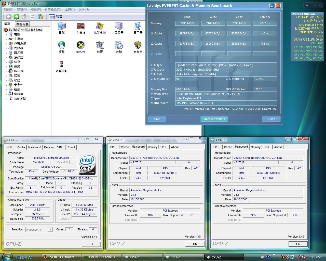Open the Processor #1 selection dropdown
Viewport: 326px width, 261px height.
click(x=50, y=230)
